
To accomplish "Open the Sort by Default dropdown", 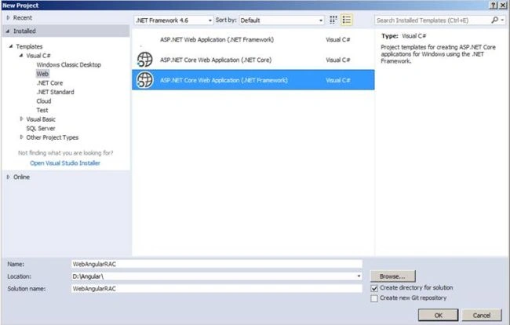I will 282,20.
